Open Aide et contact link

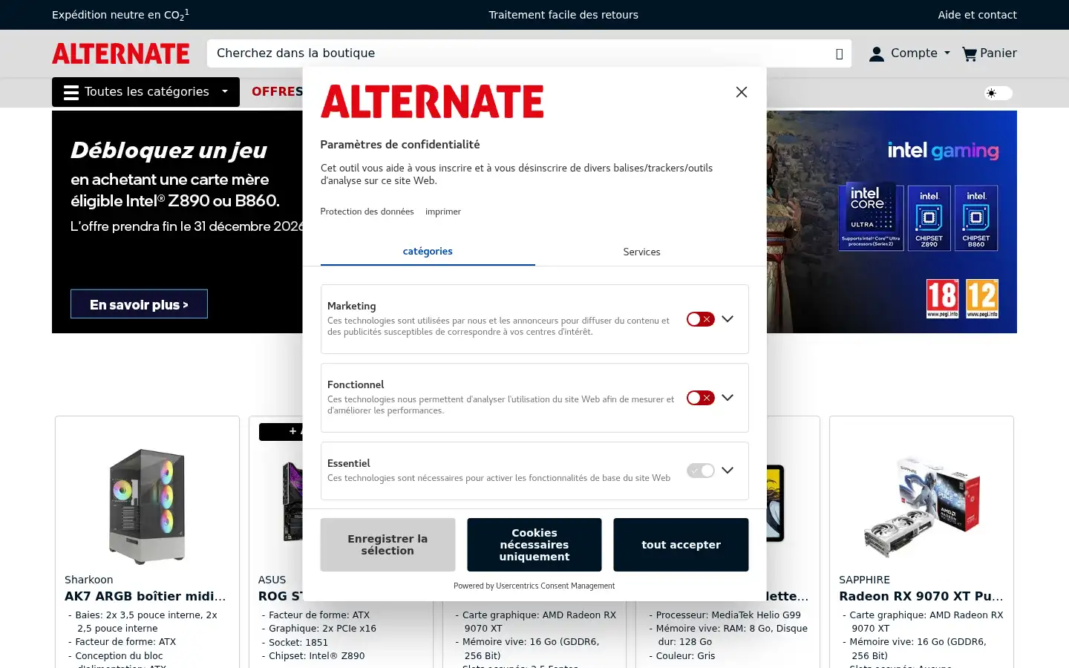[977, 15]
